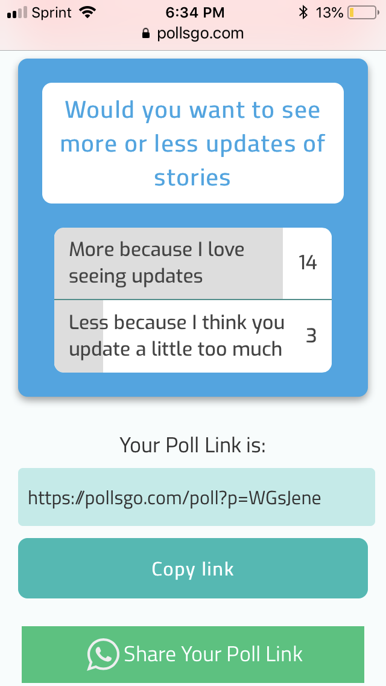Tap the 6:34 PM clock
Screen dimensions: 386x686
click(x=195, y=13)
